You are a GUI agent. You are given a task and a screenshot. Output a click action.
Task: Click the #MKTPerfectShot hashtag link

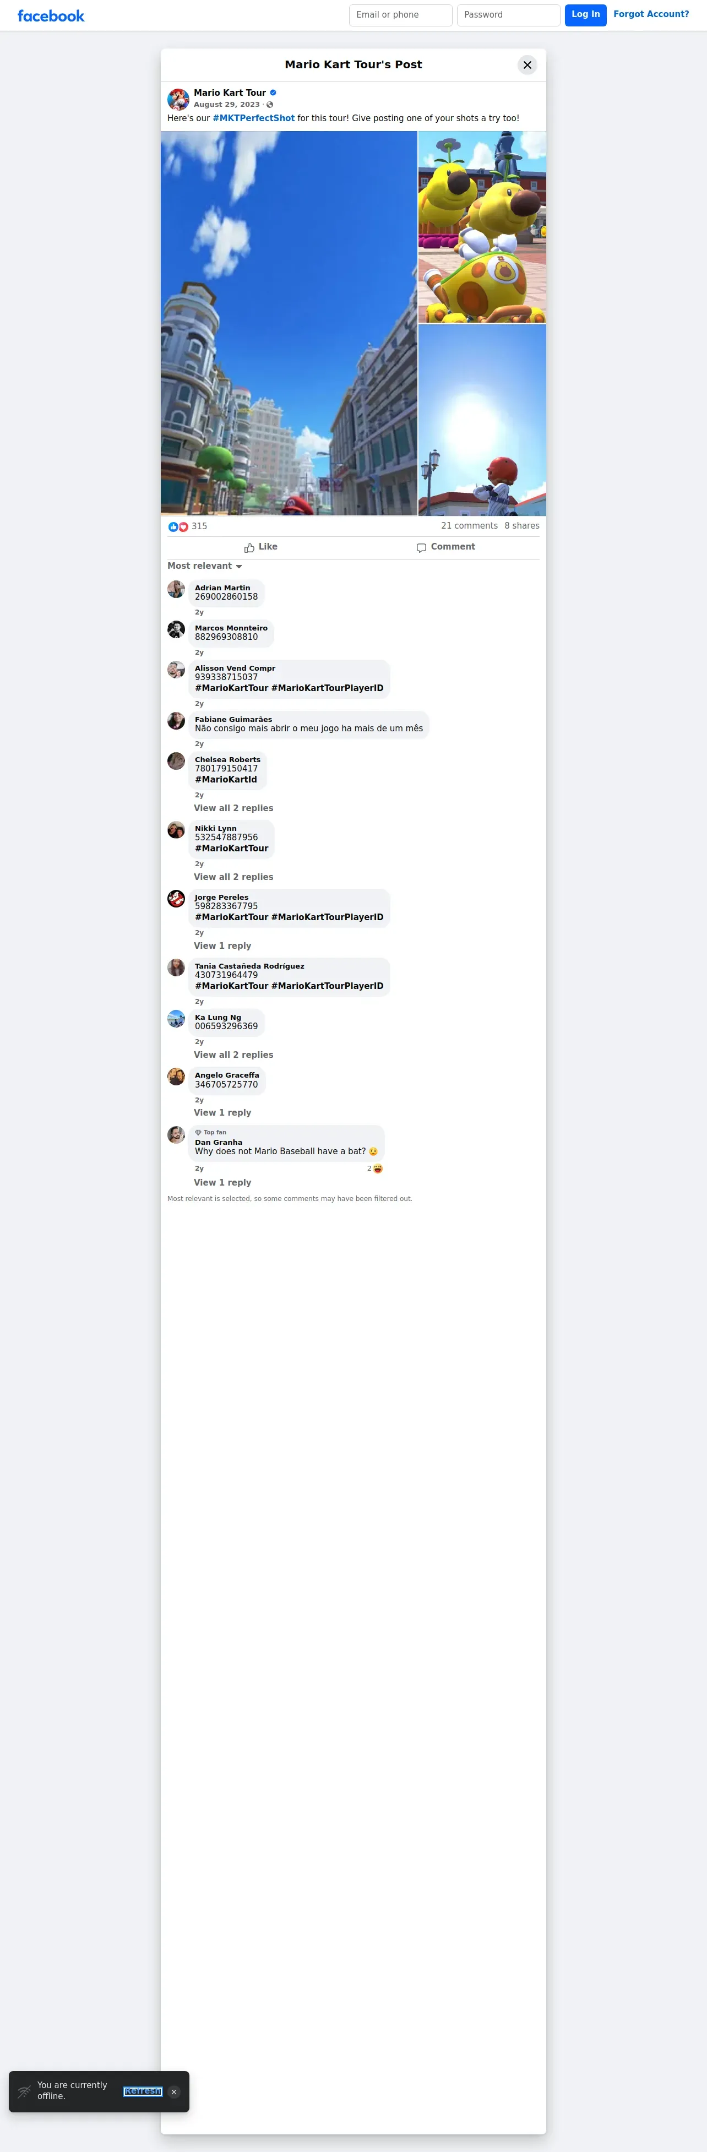click(x=254, y=118)
